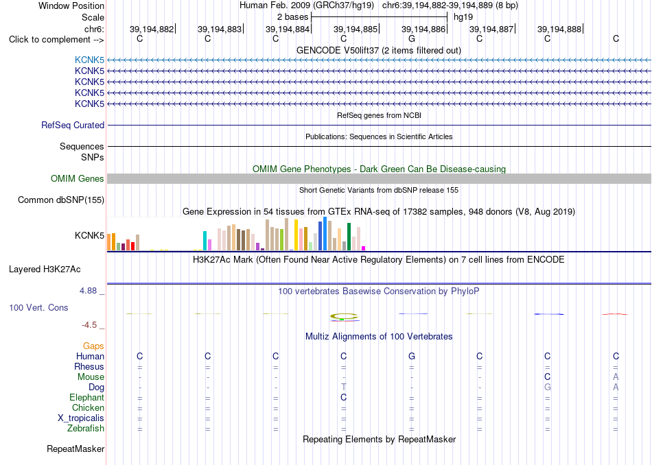Select the light blue KCNK5 transcript label
This screenshot has height=465, width=652.
point(89,60)
